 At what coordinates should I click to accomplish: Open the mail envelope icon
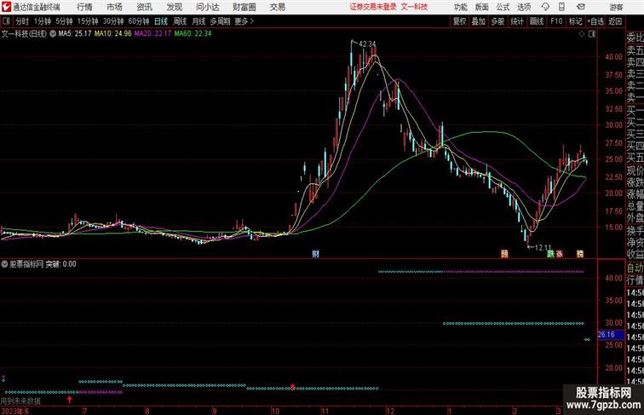coord(581,7)
